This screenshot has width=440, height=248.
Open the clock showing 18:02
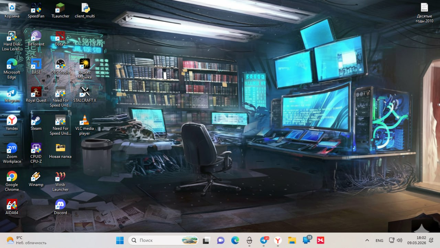point(416,240)
